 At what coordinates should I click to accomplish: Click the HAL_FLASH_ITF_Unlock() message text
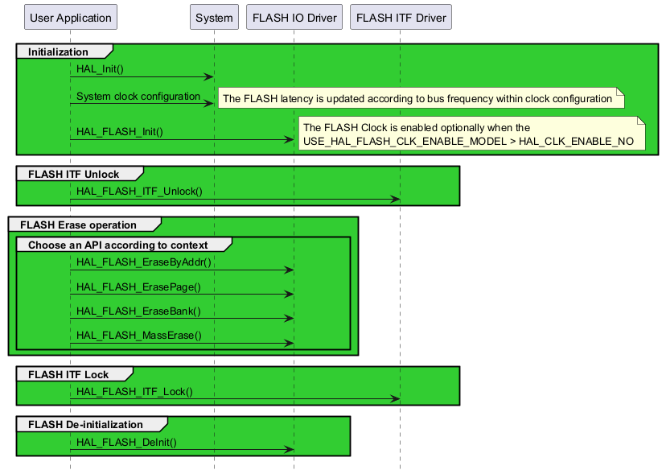(x=139, y=192)
